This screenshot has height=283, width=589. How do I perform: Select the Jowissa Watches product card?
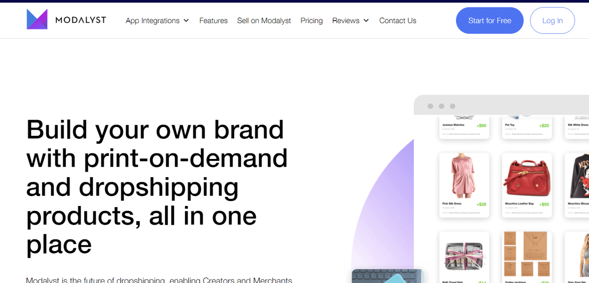point(464,128)
